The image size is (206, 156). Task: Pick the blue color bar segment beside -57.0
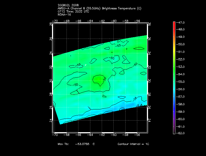pyautogui.click(x=174, y=97)
